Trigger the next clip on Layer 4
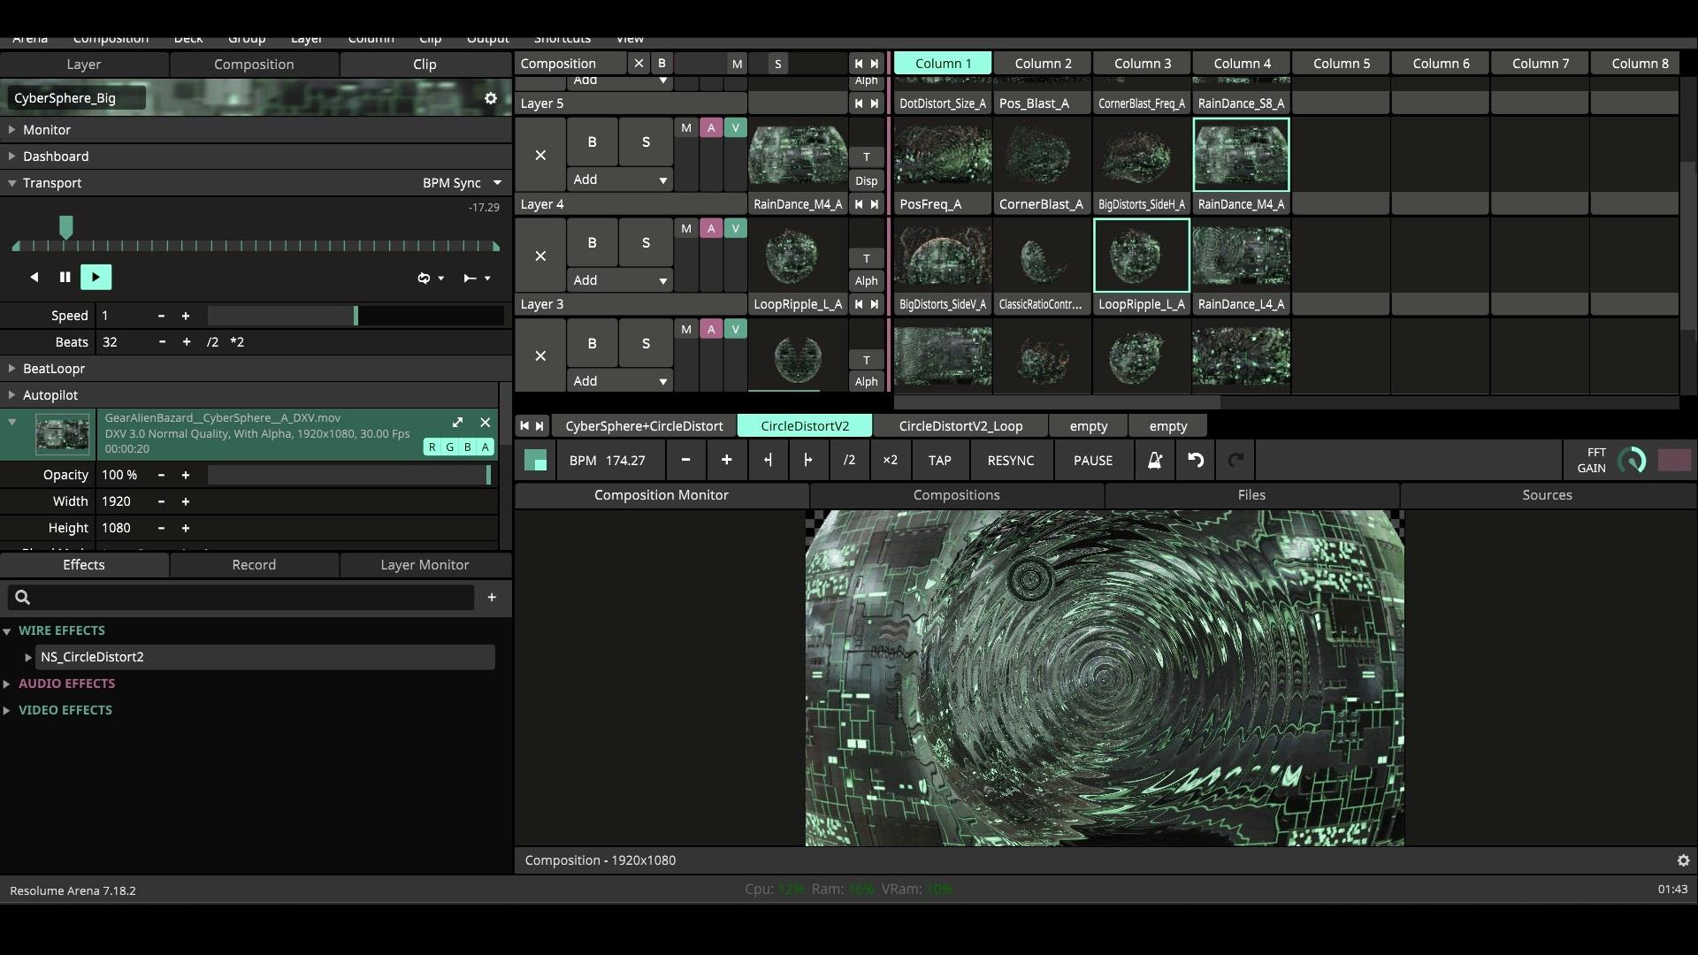The height and width of the screenshot is (955, 1698). coord(875,204)
